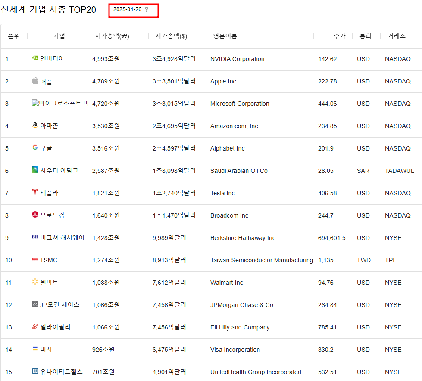Select the 3조3,501억달러 market cap cell
This screenshot has width=422, height=381.
coord(174,81)
